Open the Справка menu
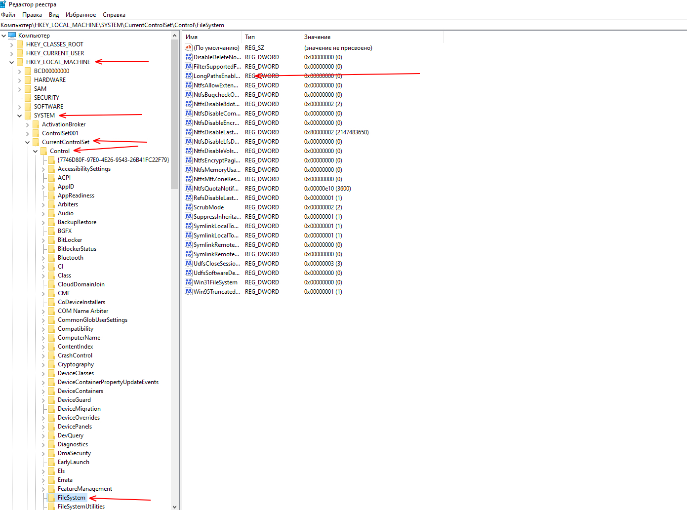The width and height of the screenshot is (687, 510). coord(114,15)
